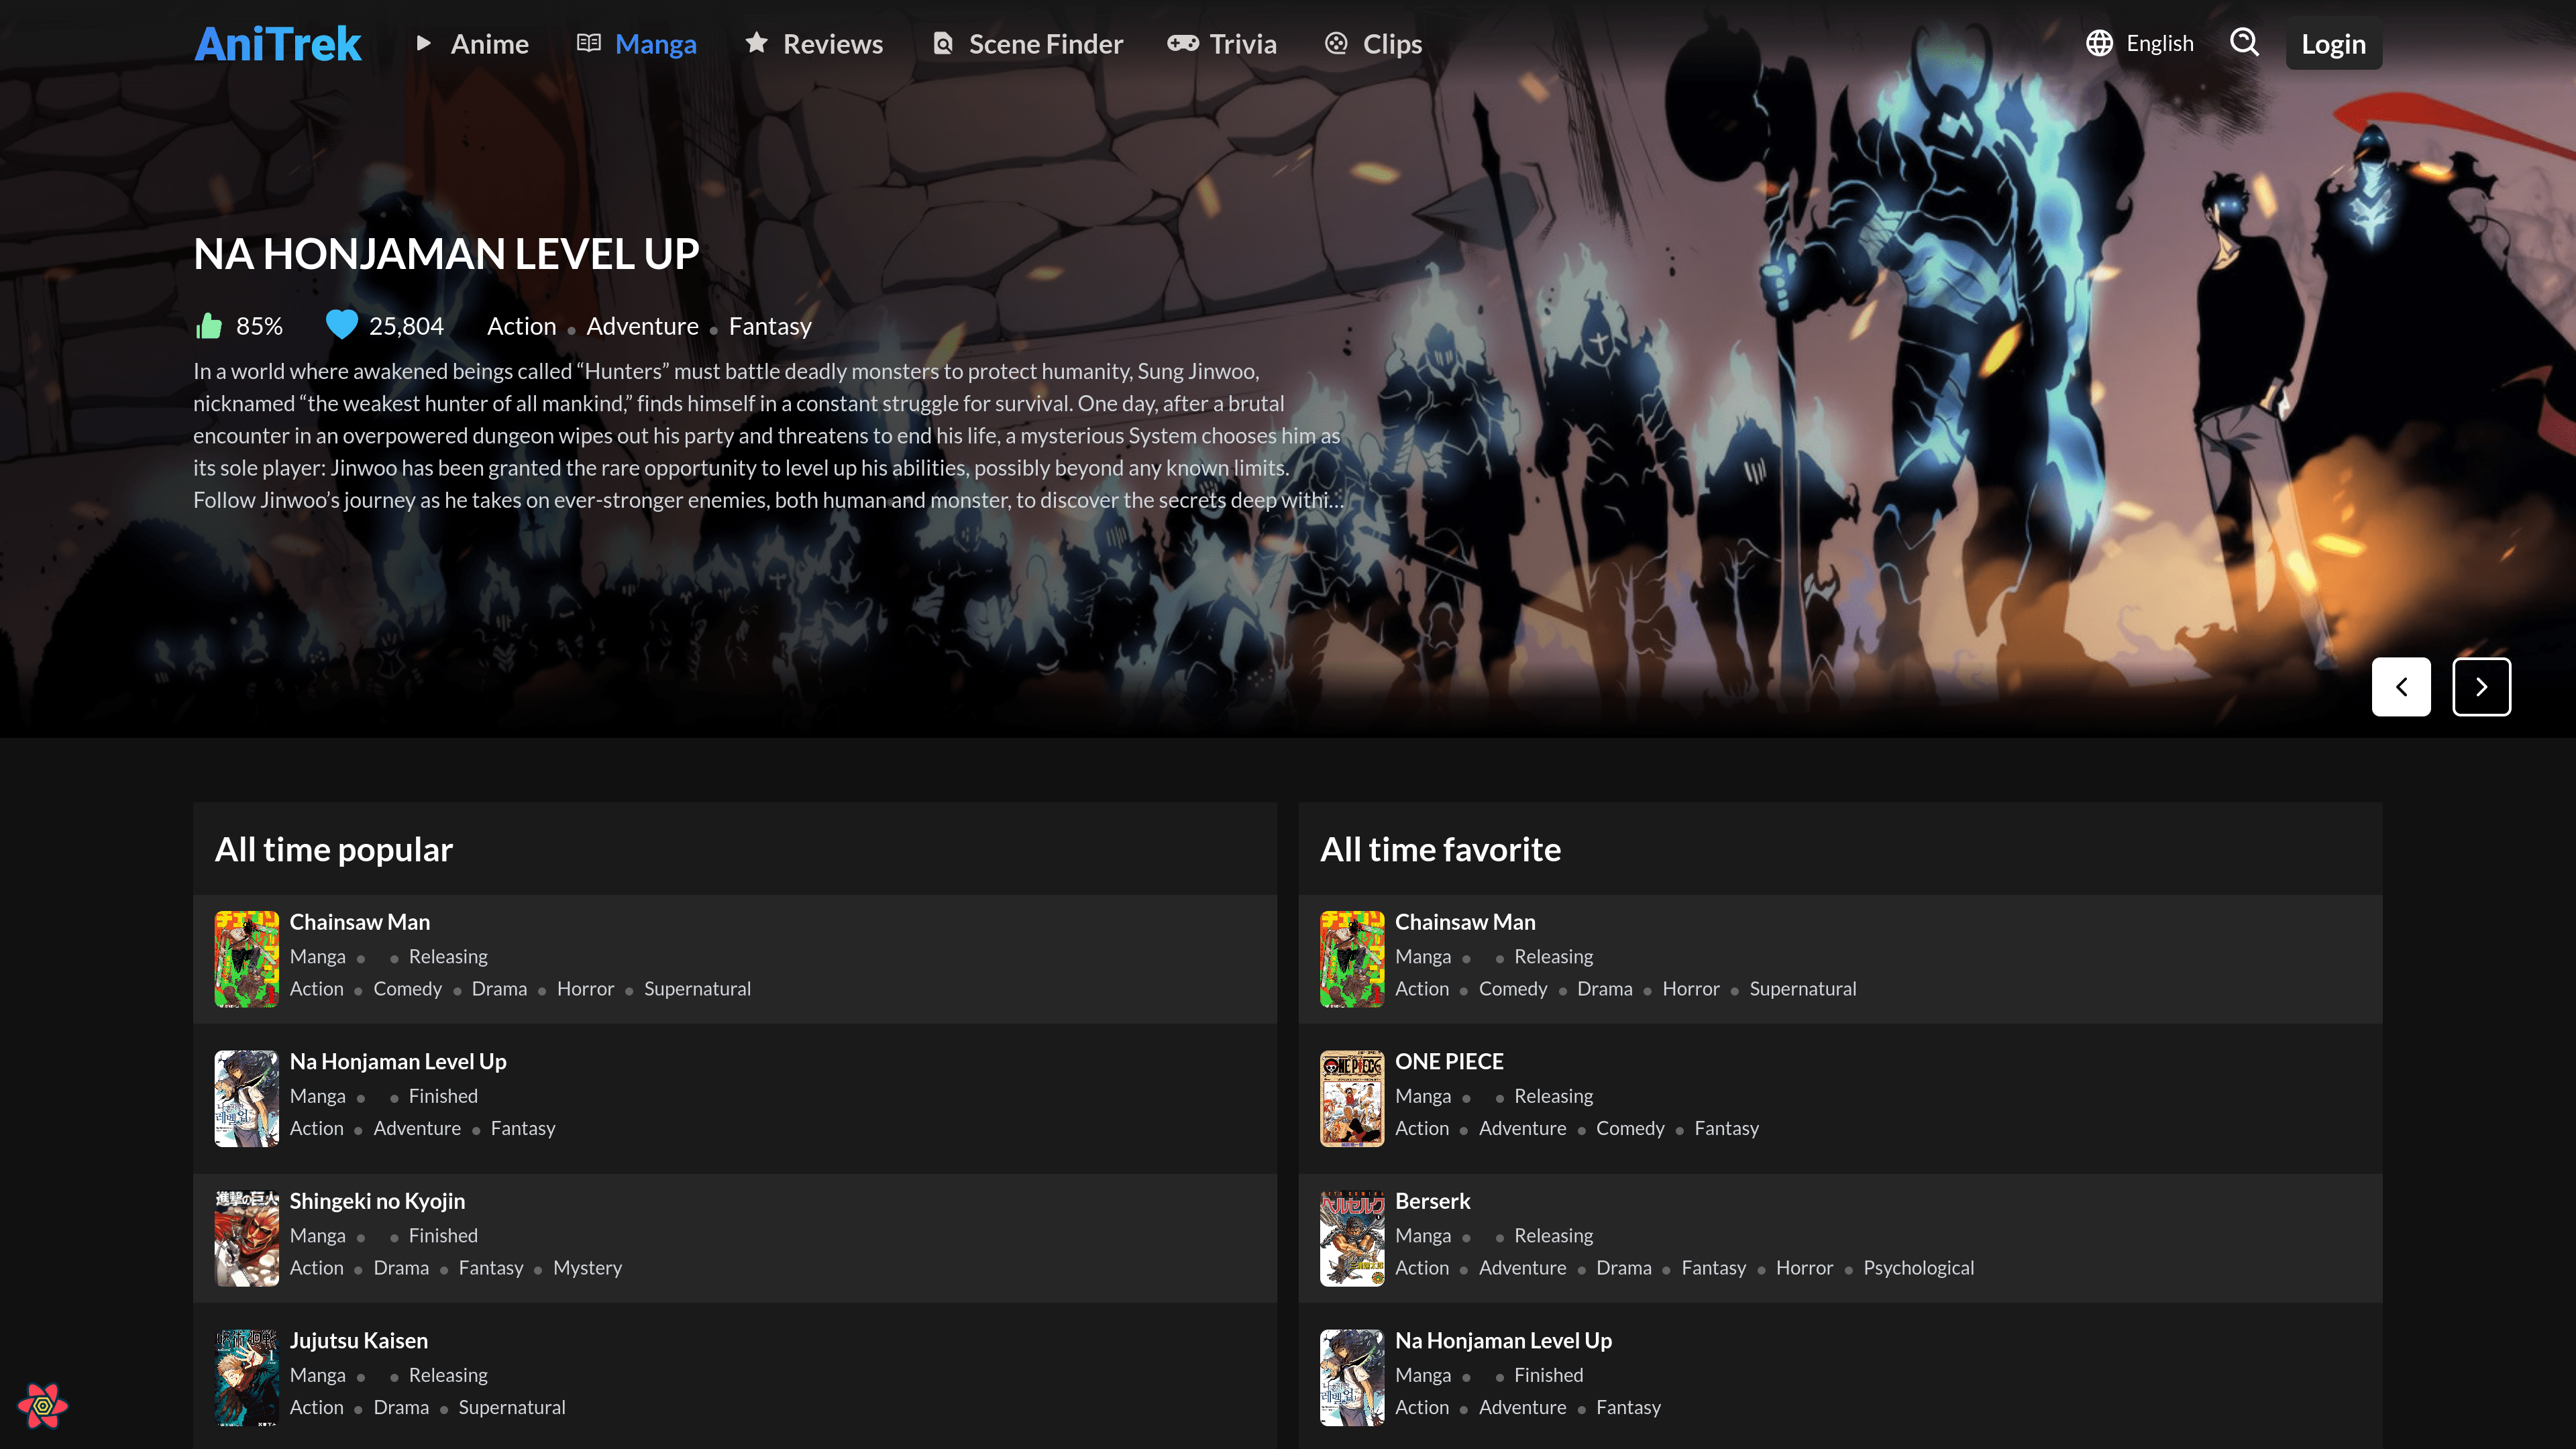Go to previous hero slide
The width and height of the screenshot is (2576, 1449).
tap(2400, 687)
